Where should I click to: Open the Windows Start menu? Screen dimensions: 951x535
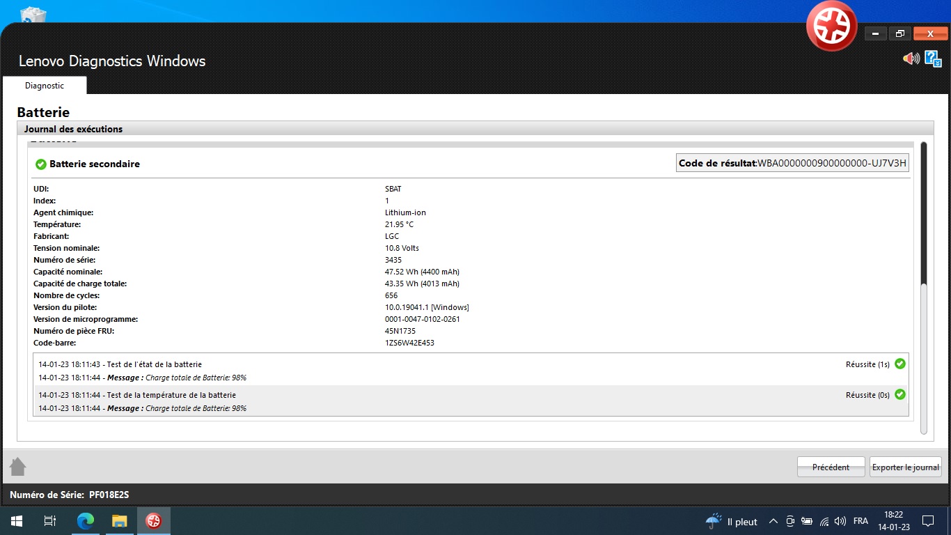click(x=17, y=521)
